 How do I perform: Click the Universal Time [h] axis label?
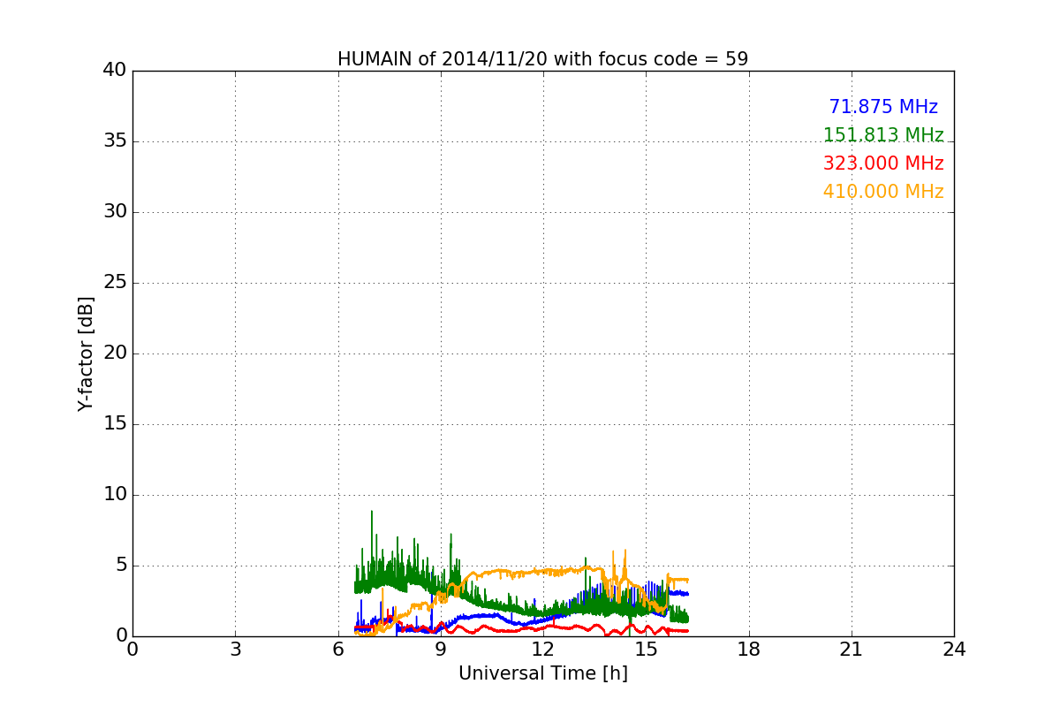click(x=543, y=673)
